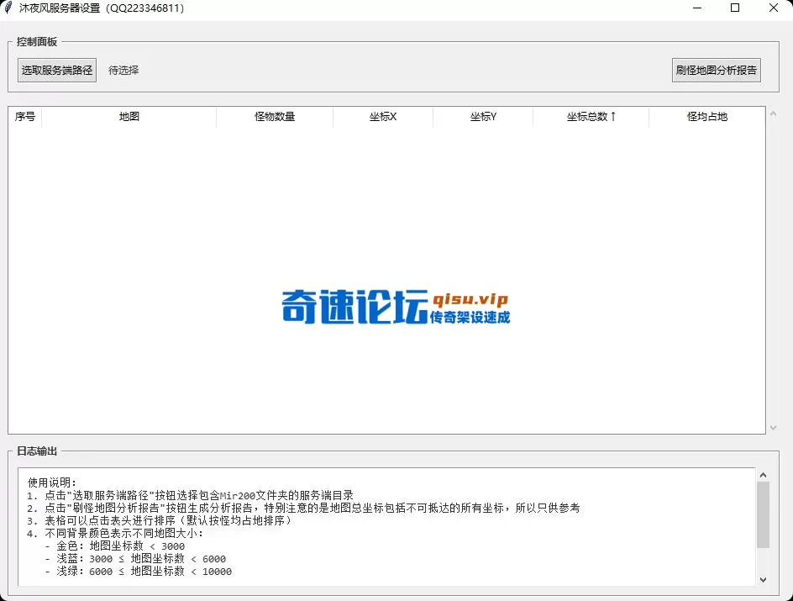Sort table by 坐标Y column header
The height and width of the screenshot is (601, 793).
483,117
